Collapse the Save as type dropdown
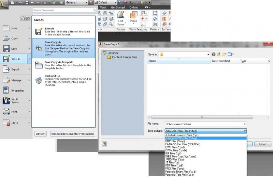The height and width of the screenshot is (177, 273). [x=245, y=131]
